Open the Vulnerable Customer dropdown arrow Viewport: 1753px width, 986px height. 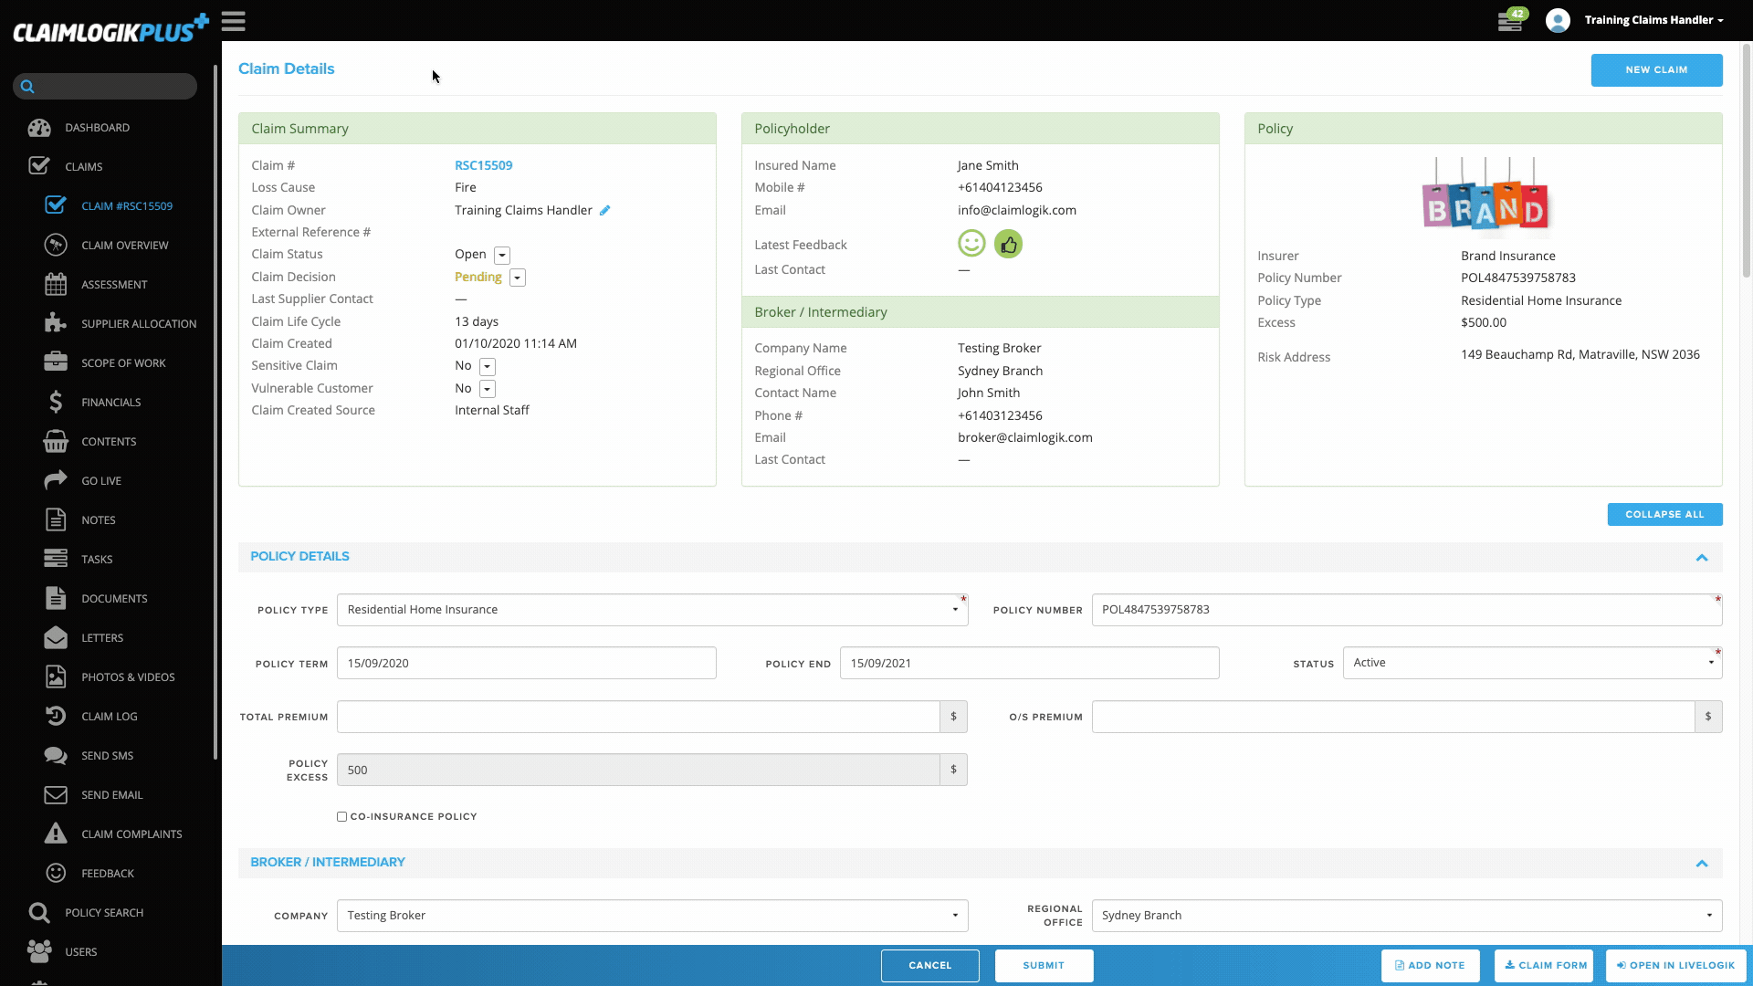488,389
